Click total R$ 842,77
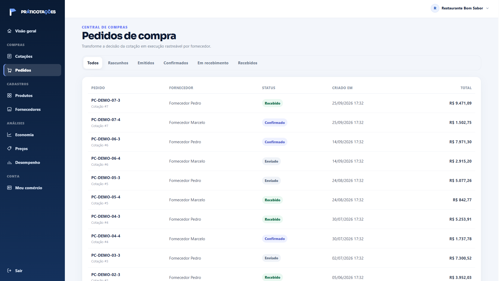 point(462,200)
